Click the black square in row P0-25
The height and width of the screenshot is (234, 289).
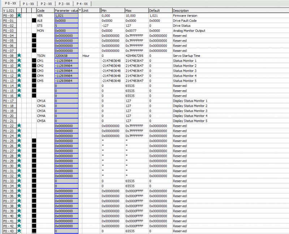point(34,141)
